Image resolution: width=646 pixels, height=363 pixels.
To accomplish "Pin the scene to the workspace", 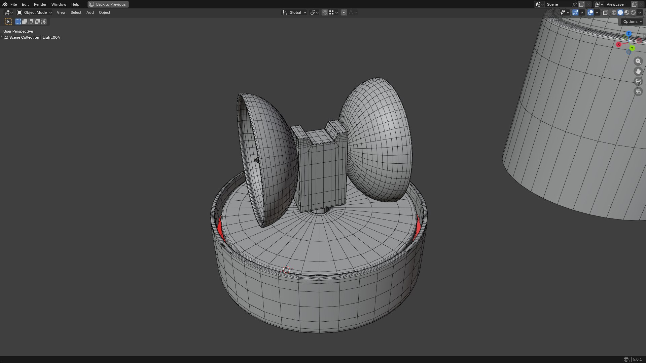I will pos(574,4).
